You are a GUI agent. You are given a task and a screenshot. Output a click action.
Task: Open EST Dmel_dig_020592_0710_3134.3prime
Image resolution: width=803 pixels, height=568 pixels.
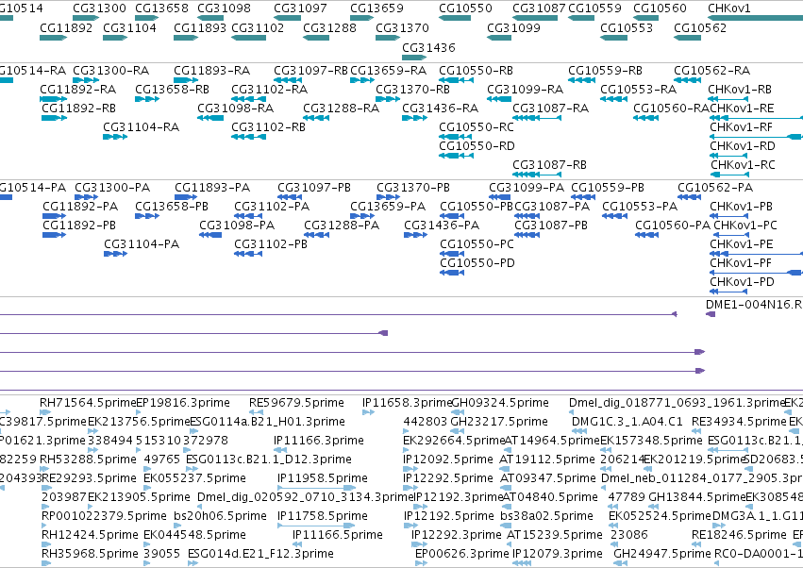[305, 497]
